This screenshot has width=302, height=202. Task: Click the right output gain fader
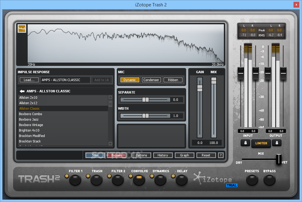(x=283, y=73)
